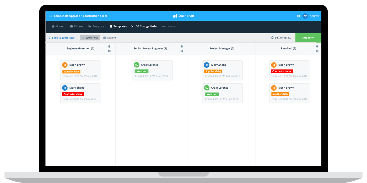Click the back arrow before Back to templates
Image resolution: width=367 pixels, height=183 pixels.
point(49,38)
